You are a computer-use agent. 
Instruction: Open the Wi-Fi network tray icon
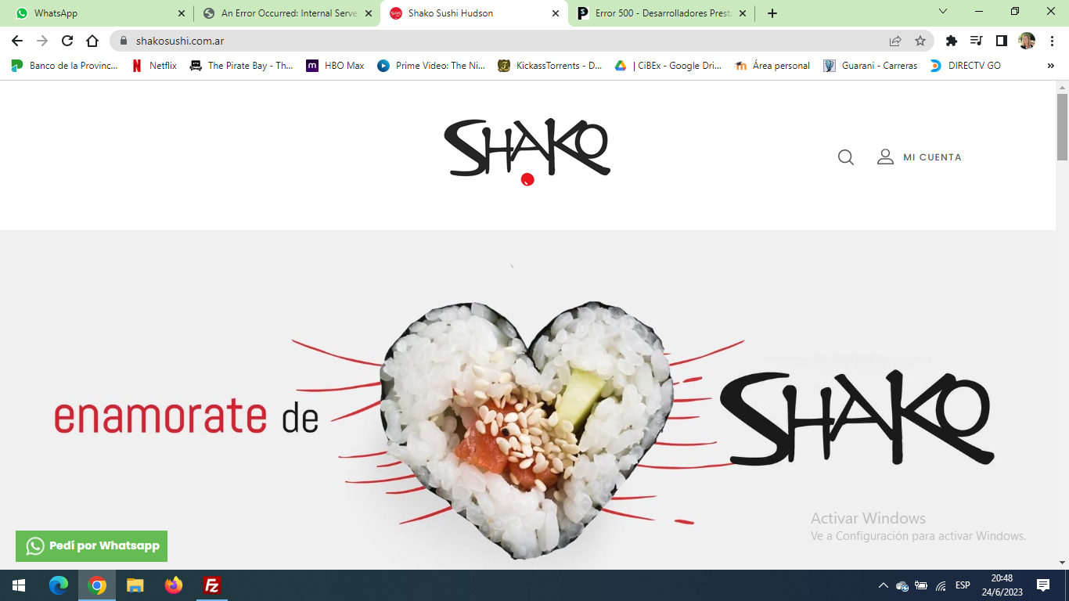pos(941,585)
